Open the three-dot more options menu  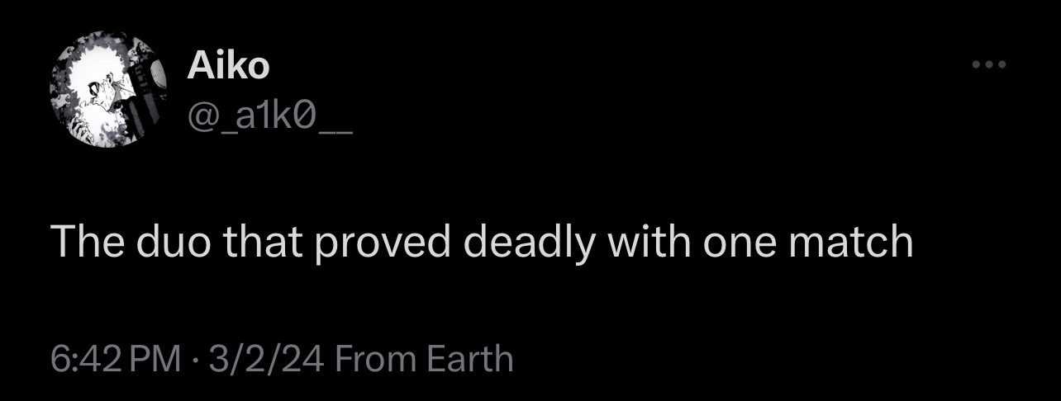[x=989, y=66]
